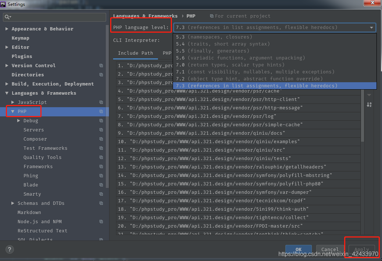
Task: Sort include paths alphabetically with the a-z icon
Action: click(369, 105)
